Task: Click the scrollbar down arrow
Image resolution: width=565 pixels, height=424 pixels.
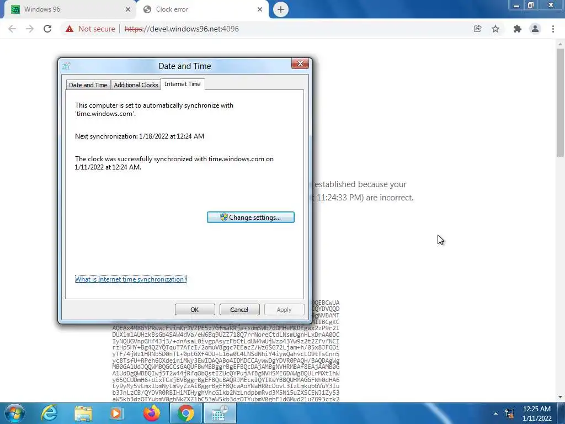Action: click(x=561, y=397)
